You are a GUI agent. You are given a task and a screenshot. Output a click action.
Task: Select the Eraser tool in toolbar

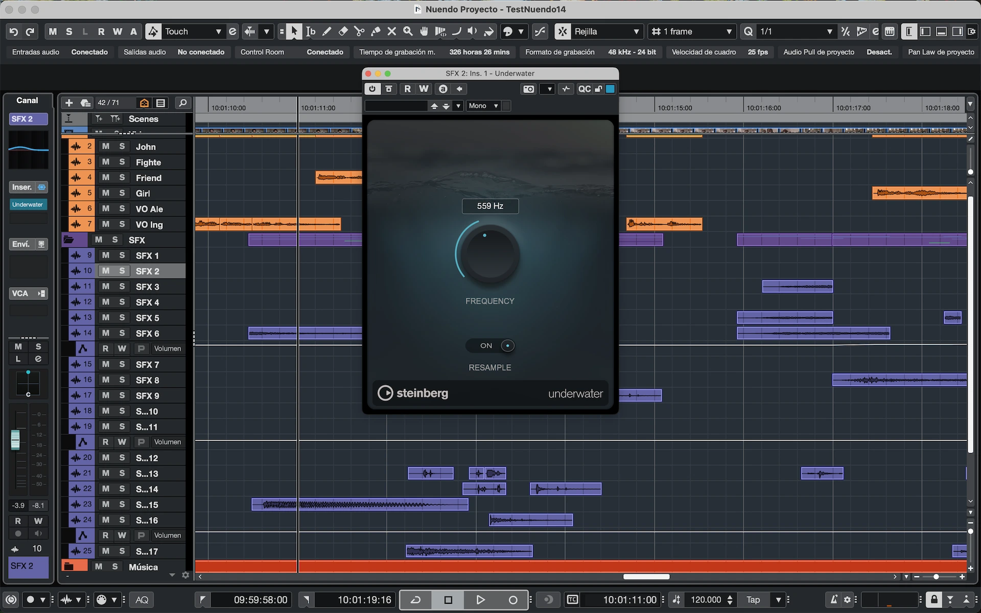point(343,32)
